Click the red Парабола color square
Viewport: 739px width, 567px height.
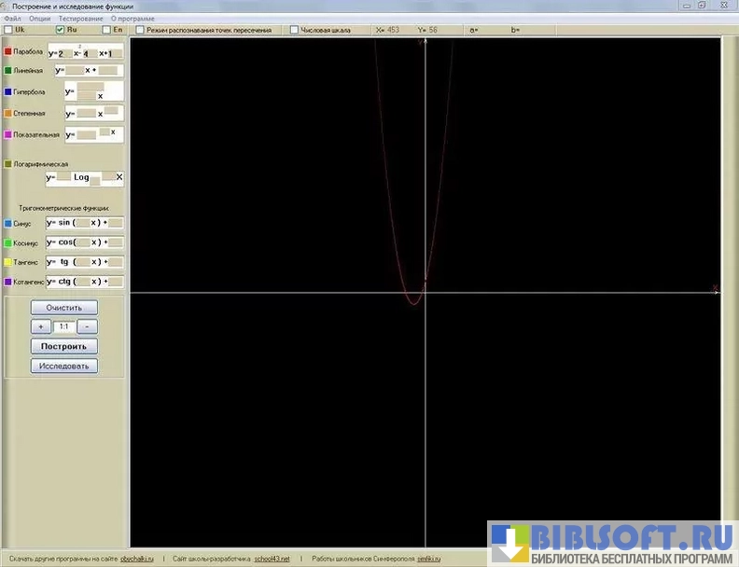(7, 52)
